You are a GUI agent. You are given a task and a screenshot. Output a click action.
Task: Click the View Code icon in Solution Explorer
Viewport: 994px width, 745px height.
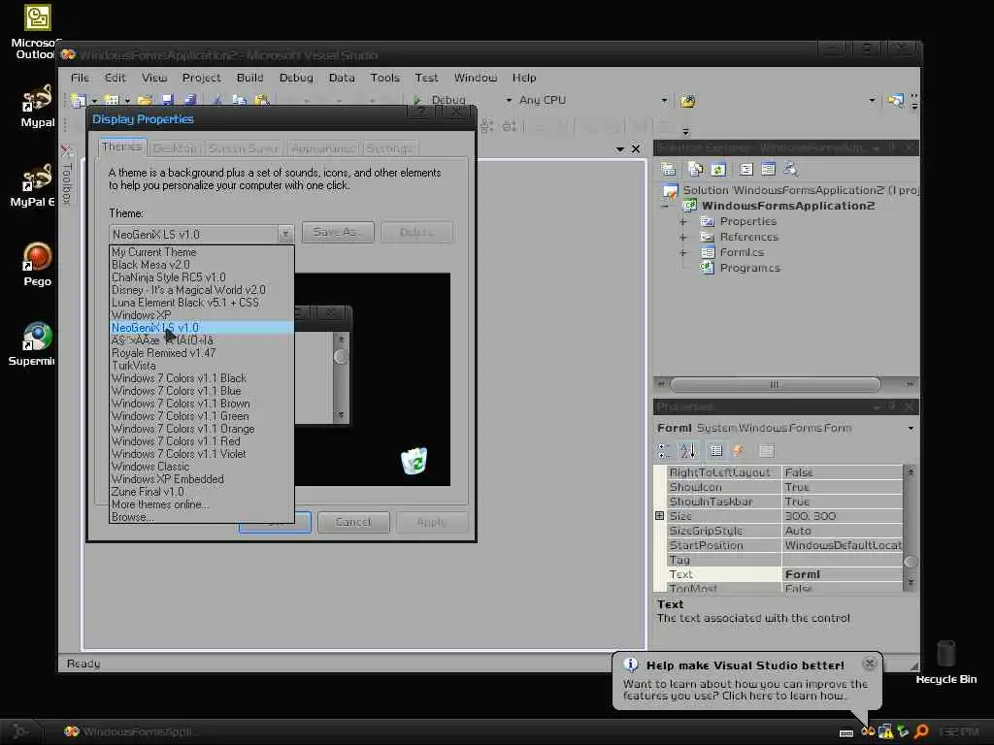pos(746,169)
